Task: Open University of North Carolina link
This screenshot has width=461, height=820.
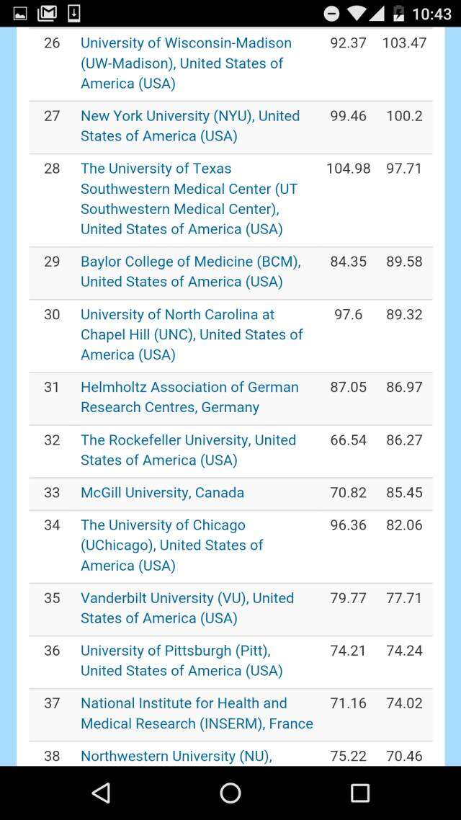Action: point(192,334)
